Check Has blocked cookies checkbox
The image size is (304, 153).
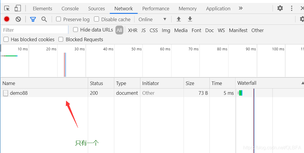[6, 39]
